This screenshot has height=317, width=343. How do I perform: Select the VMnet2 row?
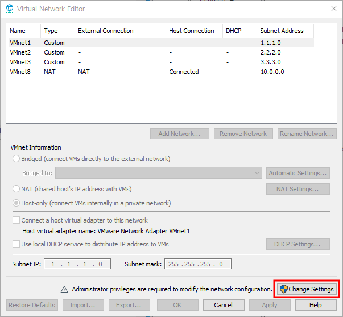(162, 52)
